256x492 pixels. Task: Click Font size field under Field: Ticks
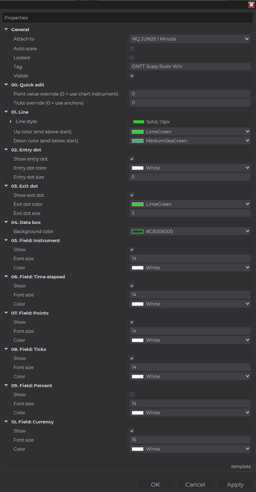click(190, 367)
